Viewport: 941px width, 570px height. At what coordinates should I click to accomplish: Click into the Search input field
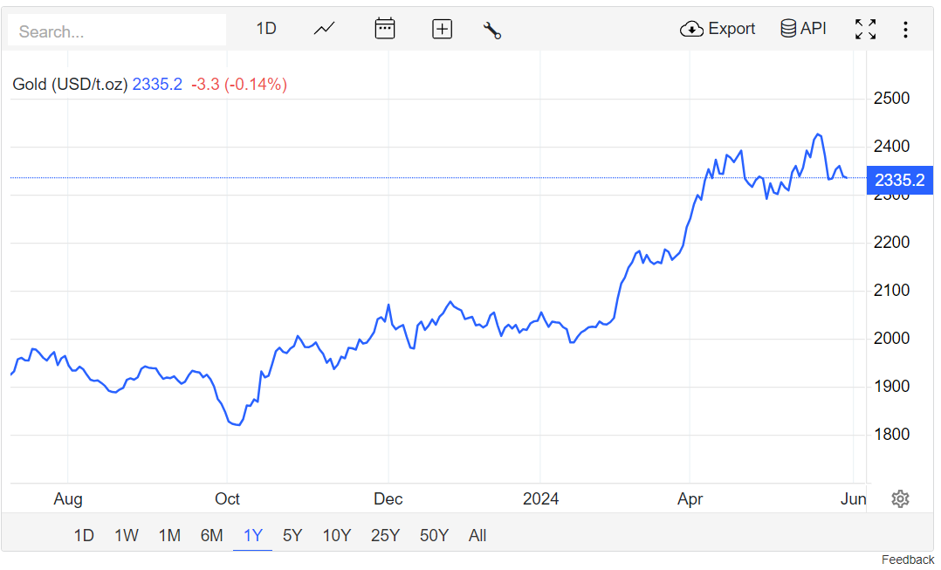tap(118, 31)
